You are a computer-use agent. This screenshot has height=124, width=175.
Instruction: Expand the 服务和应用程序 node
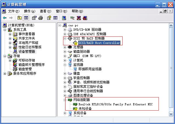(x=5, y=74)
